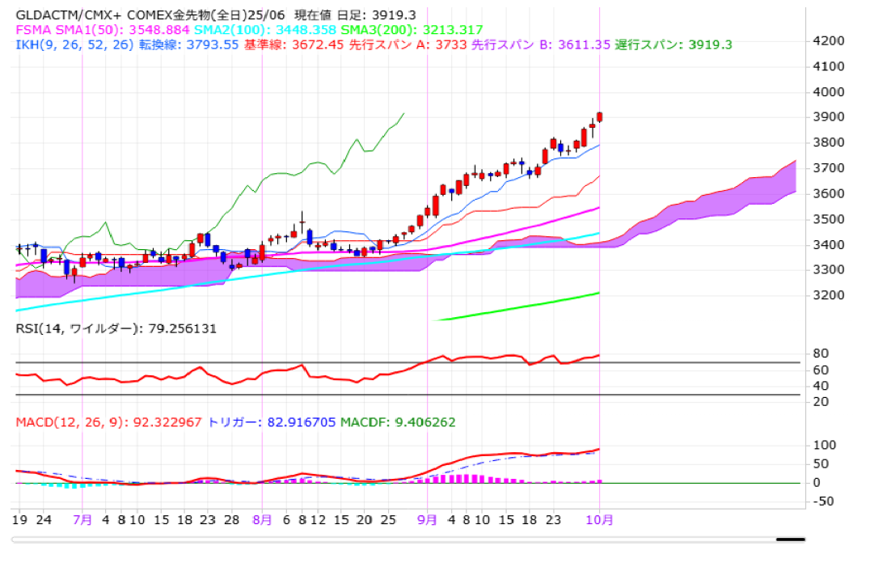Image resolution: width=870 pixels, height=567 pixels.
Task: Click the 10月 label on date axis
Action: coord(599,520)
